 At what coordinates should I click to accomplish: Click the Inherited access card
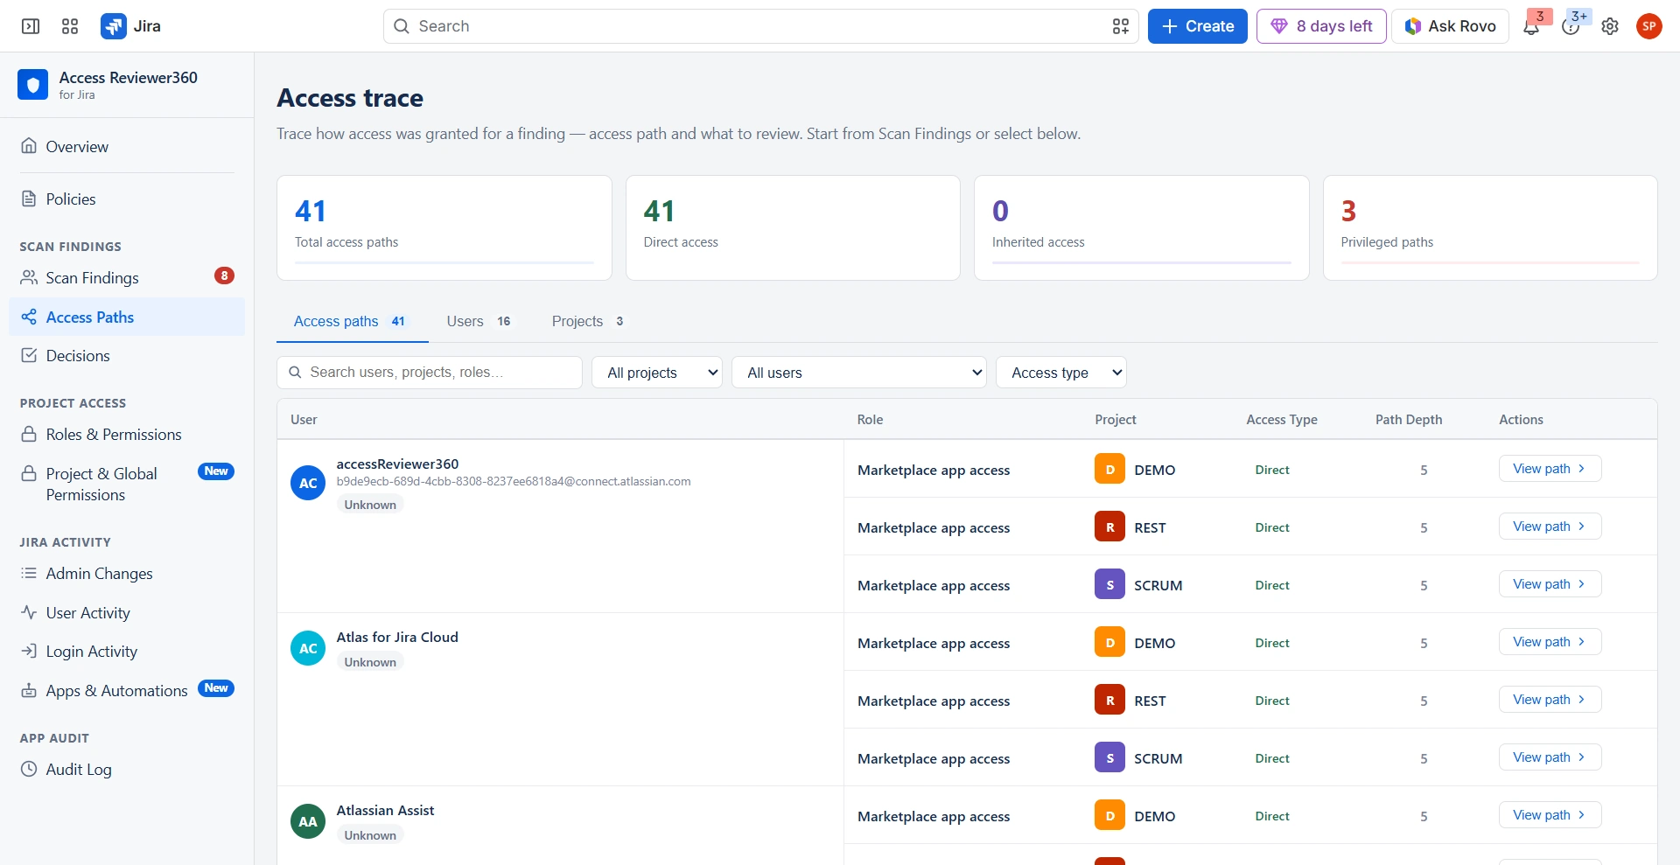tap(1142, 228)
